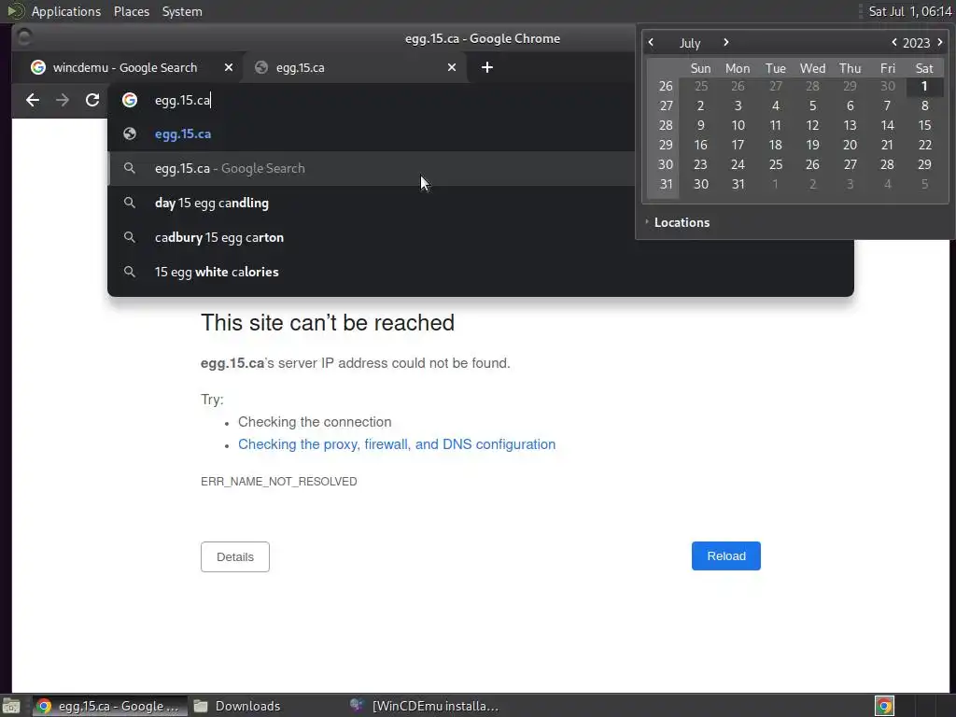Select July 24 in the calendar
The image size is (956, 717).
point(738,164)
